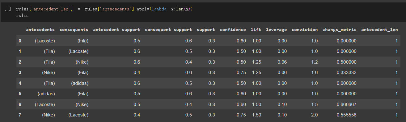Screen dimensions: 406x122
Task: Click the 'antecedent support' column header
Action: point(116,30)
